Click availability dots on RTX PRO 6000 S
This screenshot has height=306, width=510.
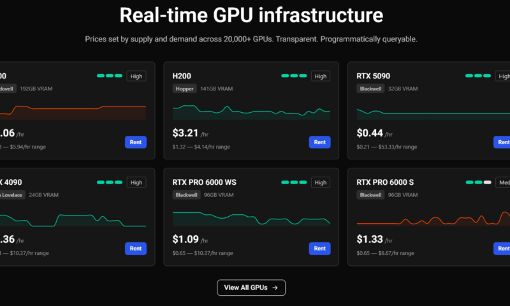tap(479, 182)
